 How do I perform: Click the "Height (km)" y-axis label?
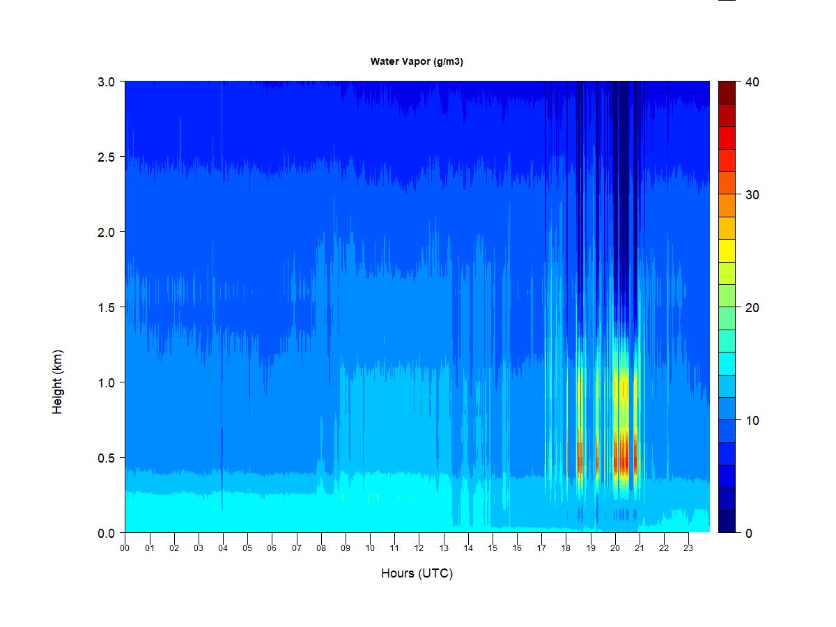57,382
